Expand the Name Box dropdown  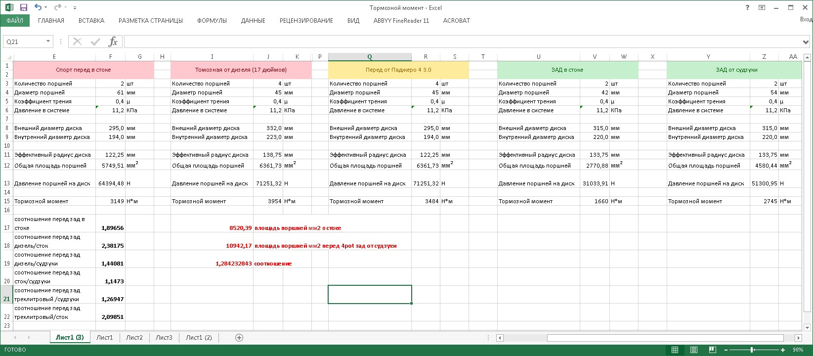tap(48, 42)
